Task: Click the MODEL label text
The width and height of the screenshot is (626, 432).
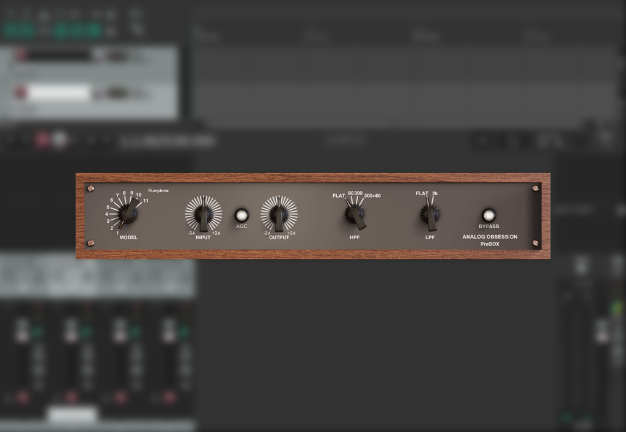Action: pos(128,237)
